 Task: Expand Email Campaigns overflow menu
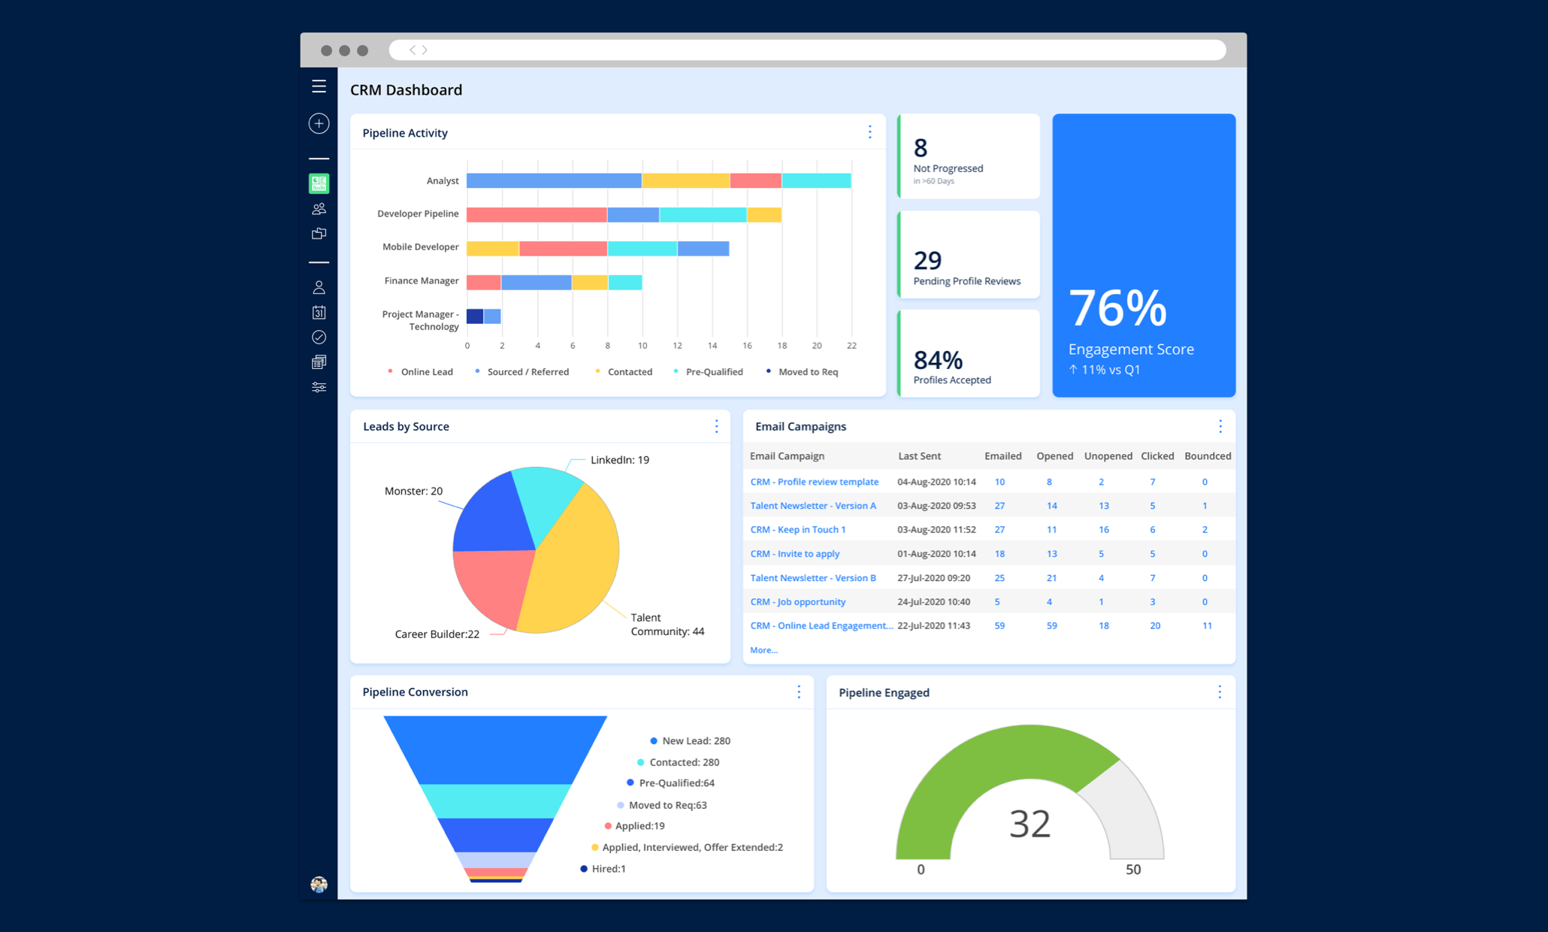point(1220,425)
